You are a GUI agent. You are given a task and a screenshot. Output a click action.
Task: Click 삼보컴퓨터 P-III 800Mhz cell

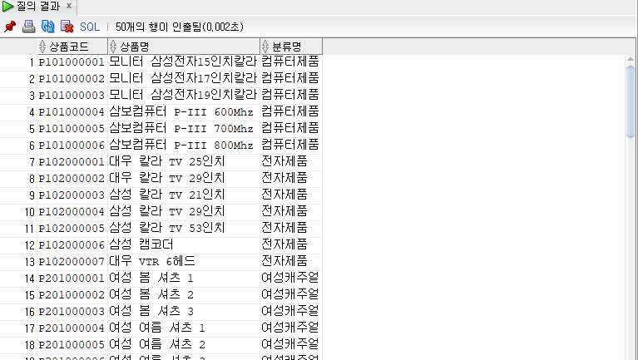tap(184, 145)
